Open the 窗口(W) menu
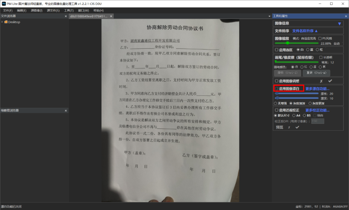The height and width of the screenshot is (210, 349). [x=83, y=10]
